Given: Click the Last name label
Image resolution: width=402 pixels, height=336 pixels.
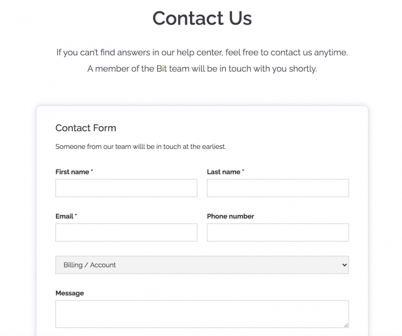Looking at the screenshot, I should point(224,172).
